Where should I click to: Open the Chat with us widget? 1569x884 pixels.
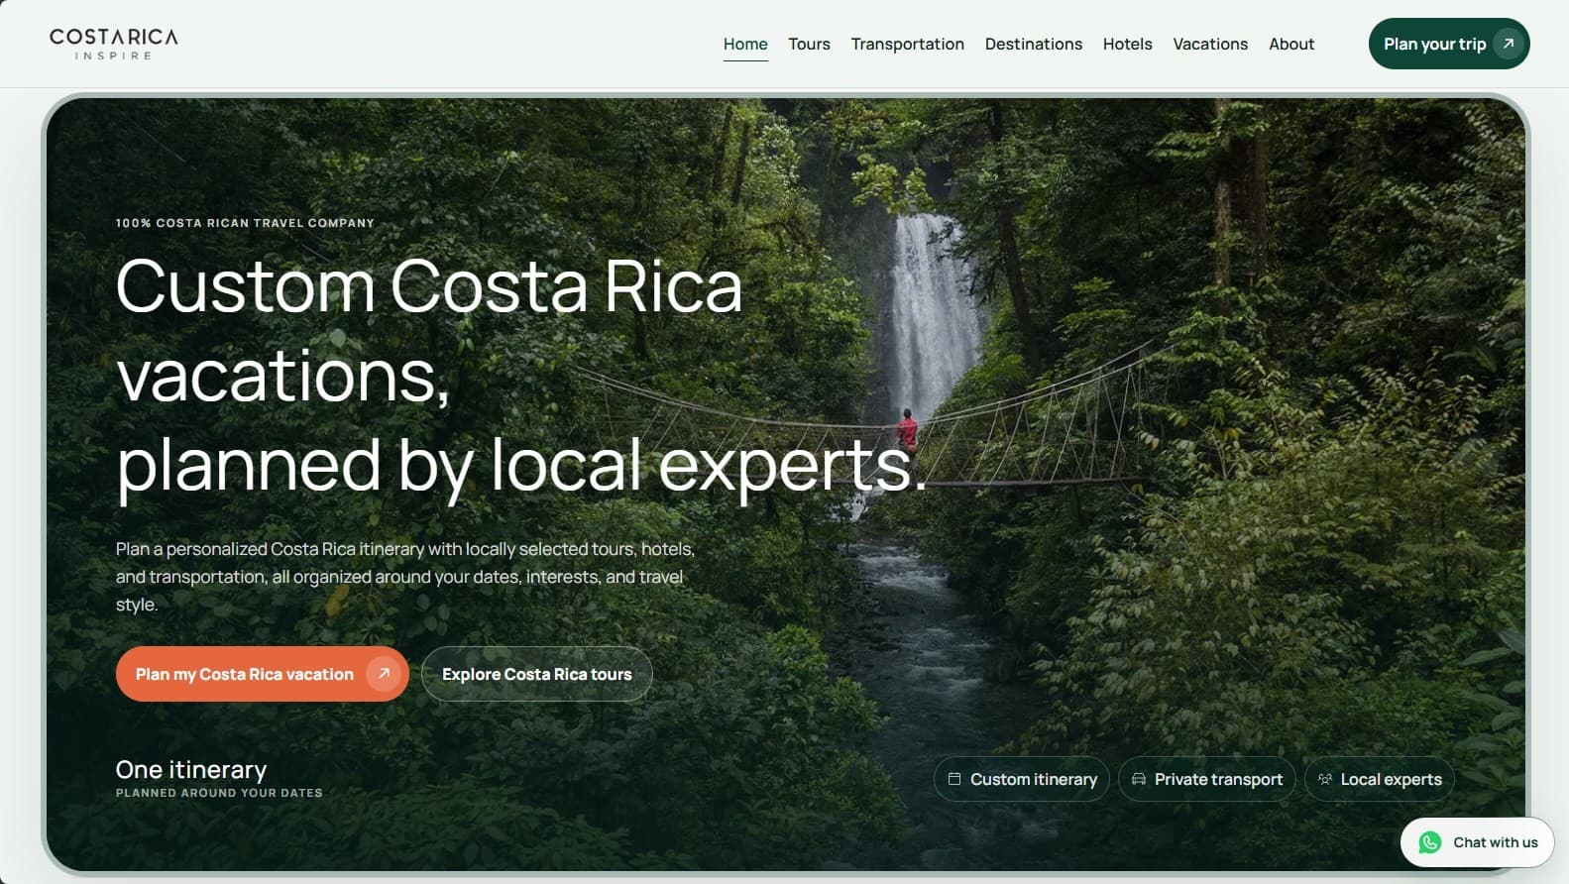[1477, 842]
